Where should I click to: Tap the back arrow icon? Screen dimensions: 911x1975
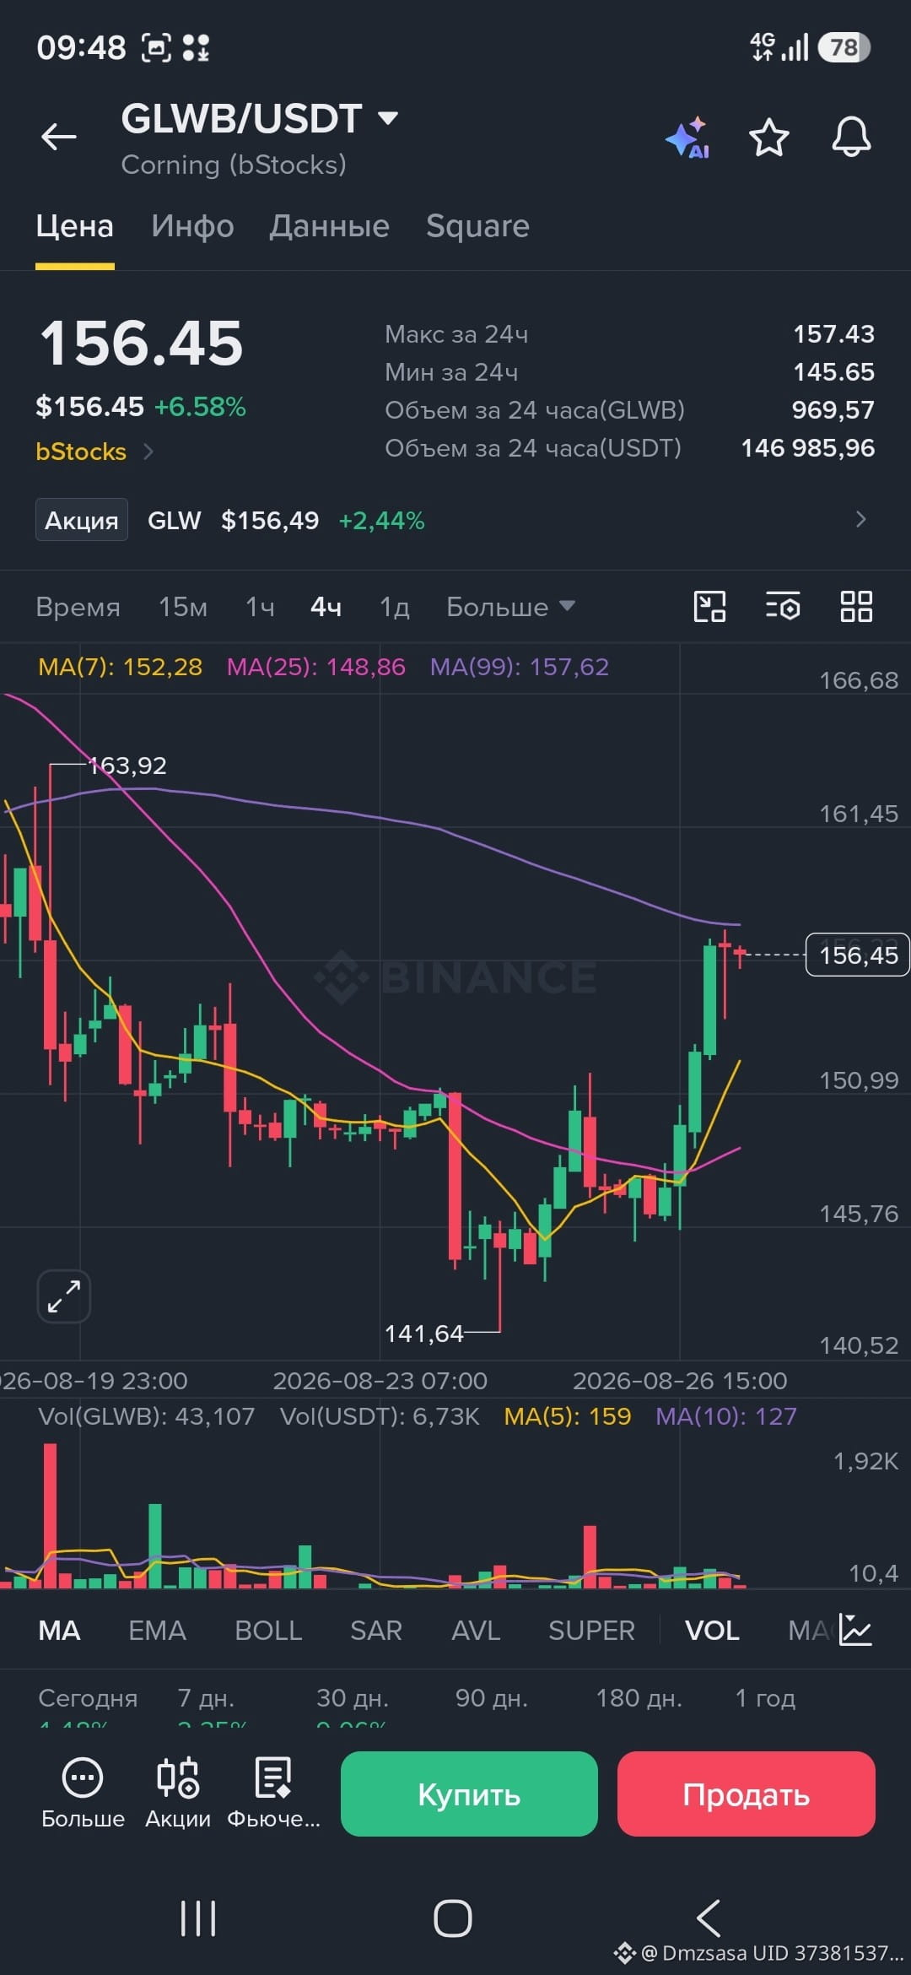59,136
